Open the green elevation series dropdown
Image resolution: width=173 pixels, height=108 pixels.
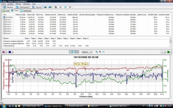coord(170,52)
